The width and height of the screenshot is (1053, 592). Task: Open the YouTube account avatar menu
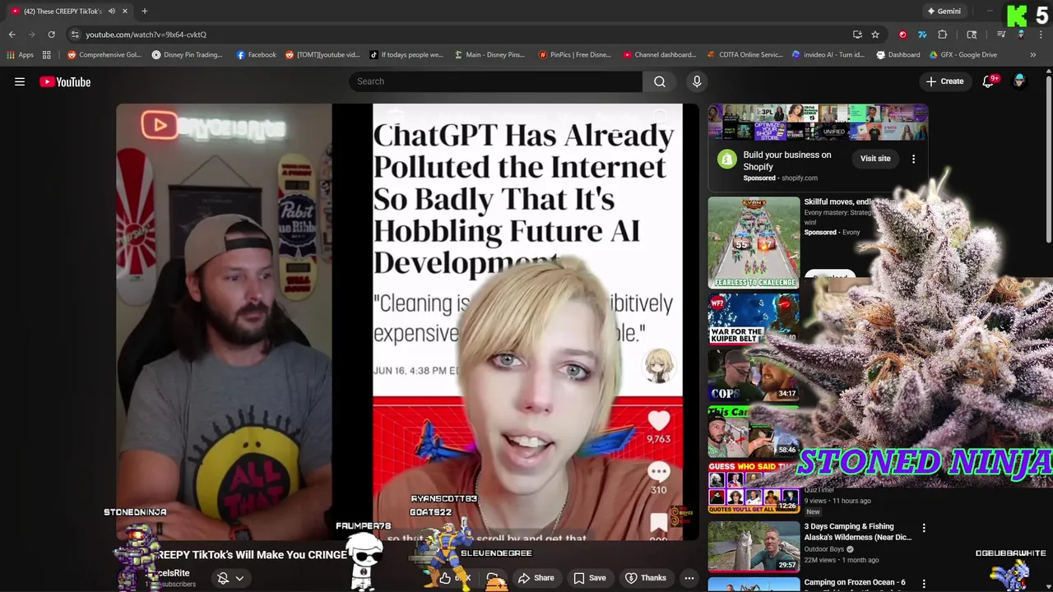(1019, 81)
